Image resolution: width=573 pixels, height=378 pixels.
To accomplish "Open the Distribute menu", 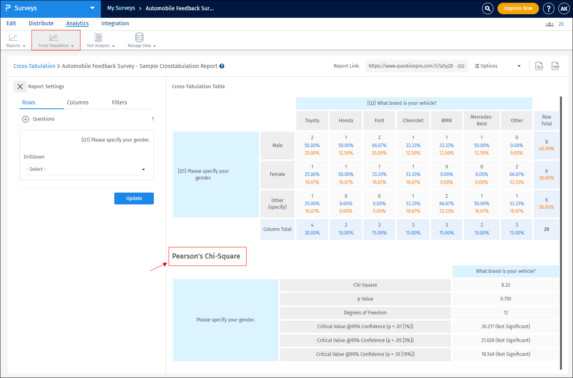I will [x=41, y=23].
